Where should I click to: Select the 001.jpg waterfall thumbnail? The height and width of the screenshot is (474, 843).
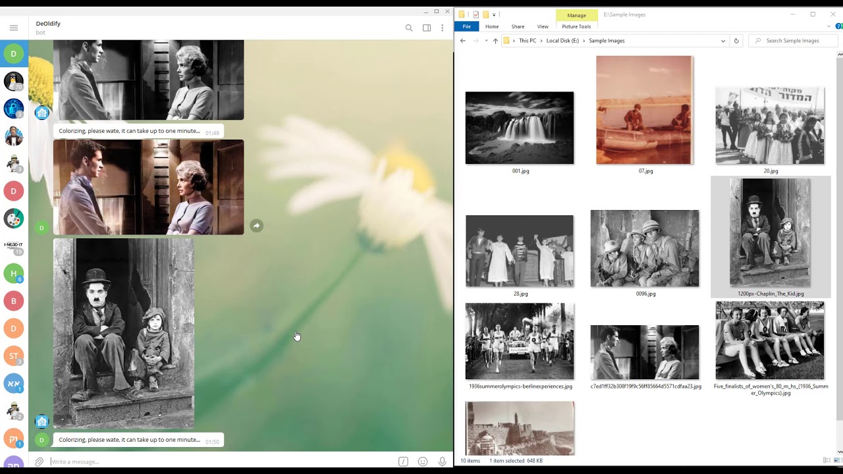520,128
